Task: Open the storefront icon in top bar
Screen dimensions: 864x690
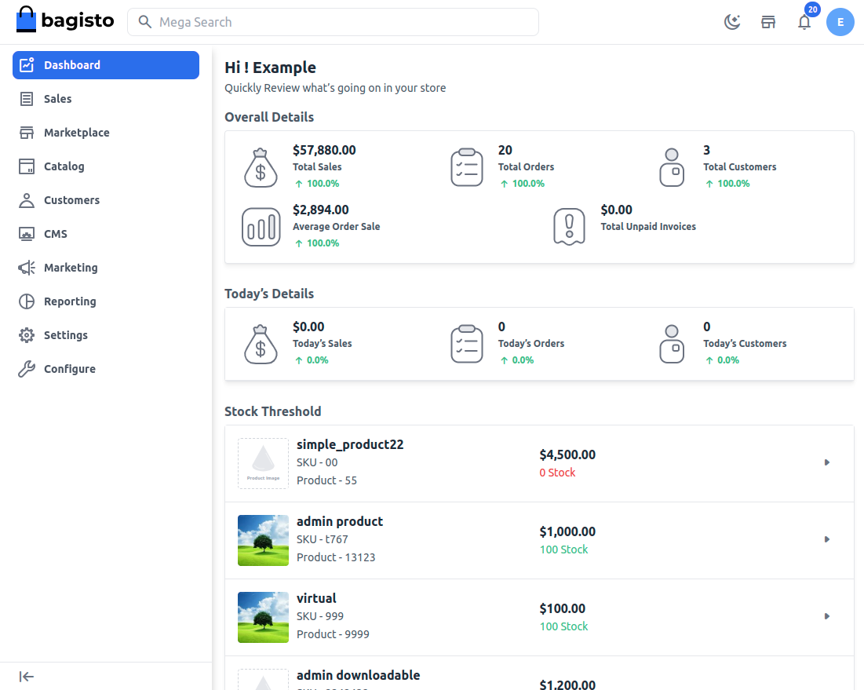Action: click(767, 21)
